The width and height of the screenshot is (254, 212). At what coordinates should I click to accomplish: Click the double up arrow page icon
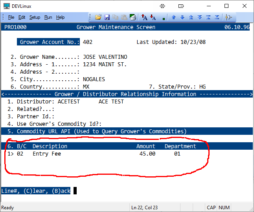point(191,17)
